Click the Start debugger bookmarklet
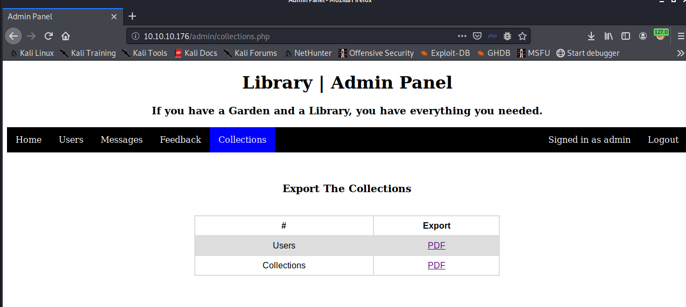Screen dimensions: 686x307 588,53
